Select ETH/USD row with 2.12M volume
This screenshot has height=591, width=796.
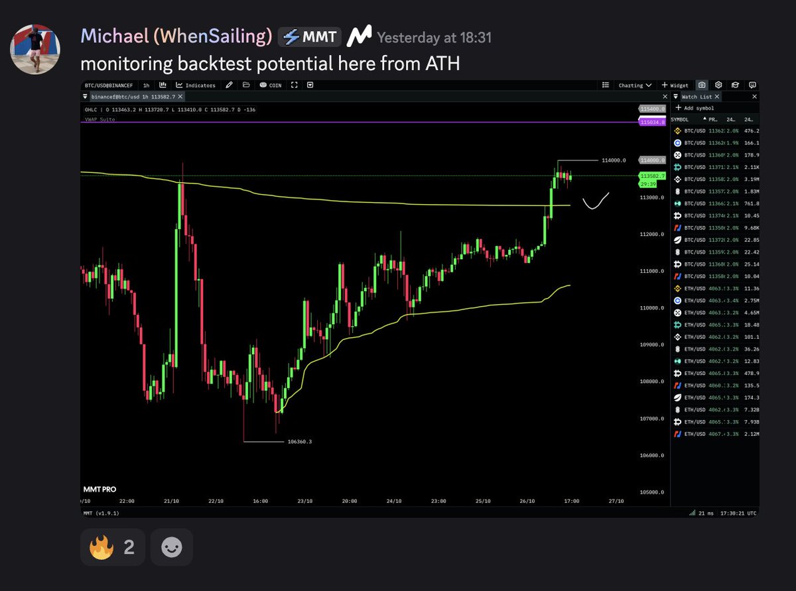point(715,434)
